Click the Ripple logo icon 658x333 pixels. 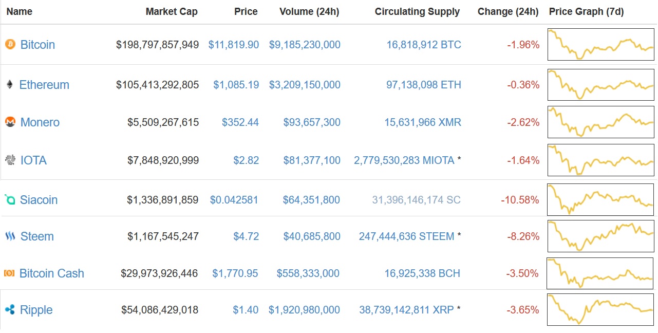[10, 310]
